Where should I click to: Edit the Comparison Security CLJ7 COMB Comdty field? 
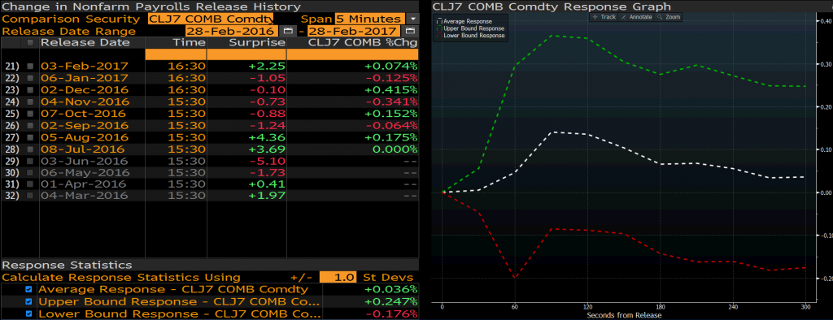pyautogui.click(x=211, y=19)
